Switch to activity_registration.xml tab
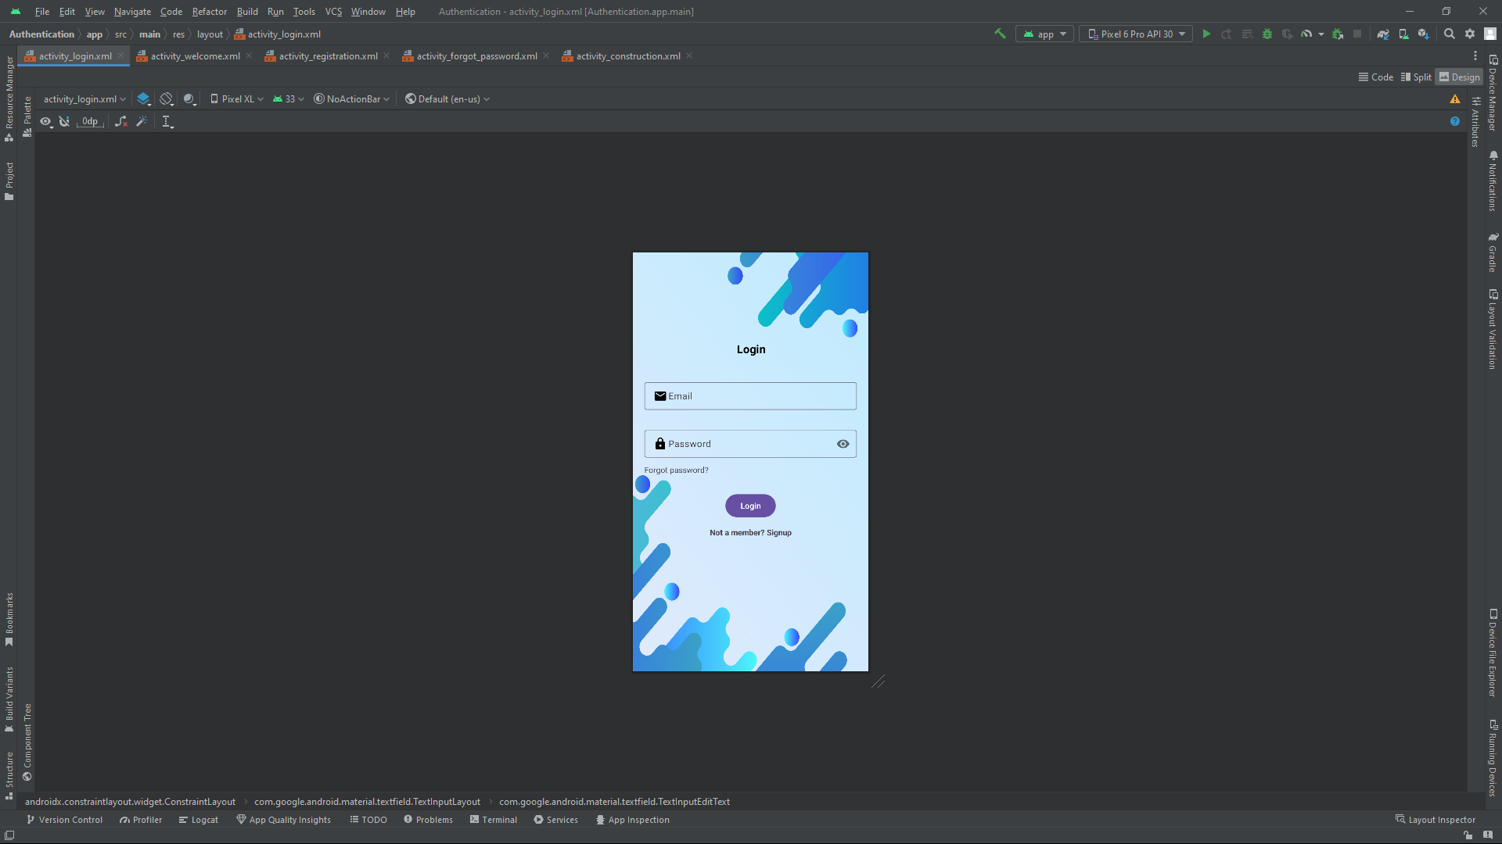This screenshot has width=1502, height=844. coord(328,56)
